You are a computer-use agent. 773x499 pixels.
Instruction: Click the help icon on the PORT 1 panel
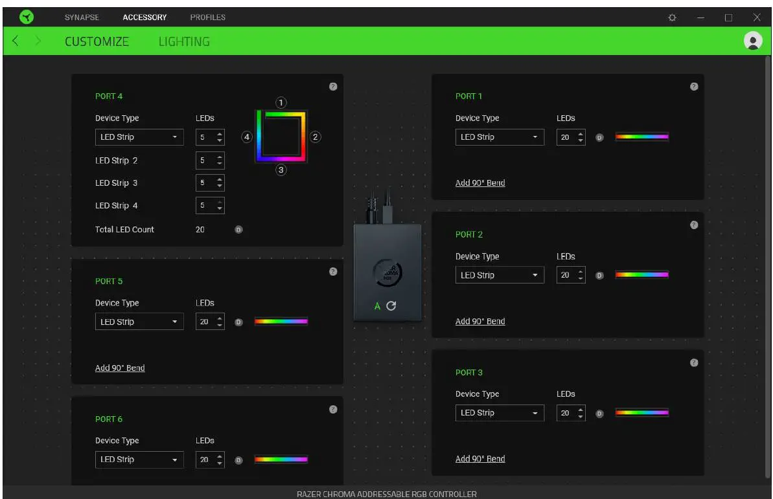[694, 85]
